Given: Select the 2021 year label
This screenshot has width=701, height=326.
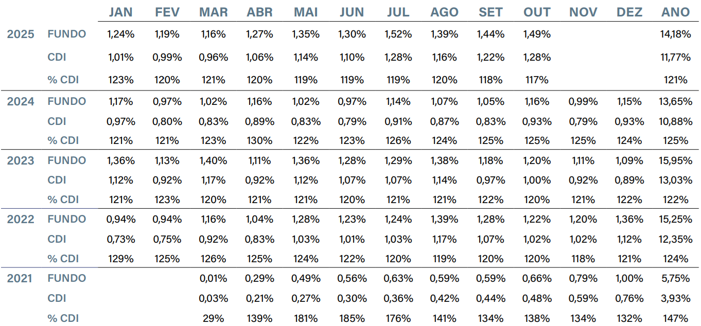Looking at the screenshot, I should click(21, 278).
